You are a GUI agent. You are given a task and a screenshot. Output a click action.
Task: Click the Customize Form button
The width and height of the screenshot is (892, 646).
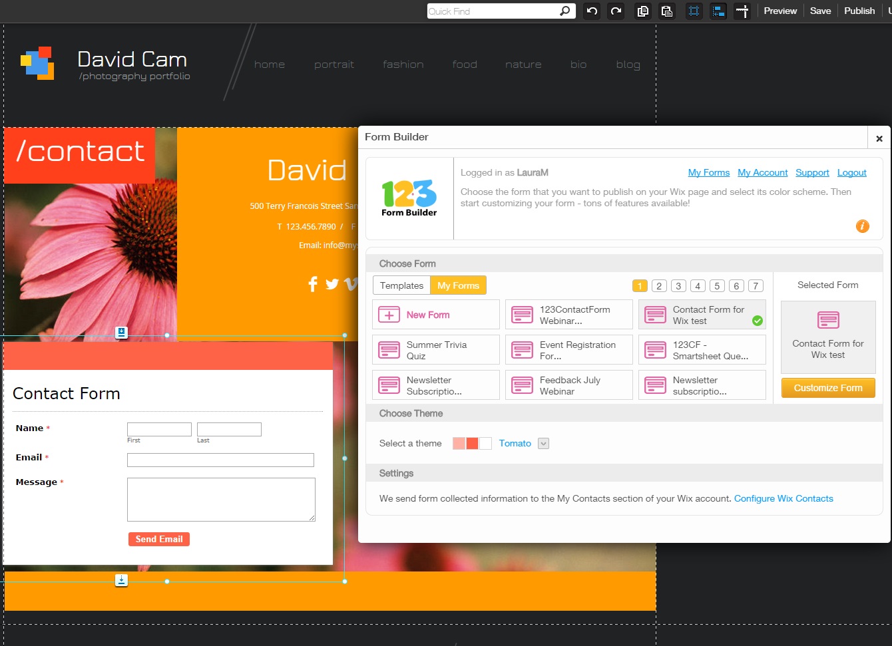point(828,388)
